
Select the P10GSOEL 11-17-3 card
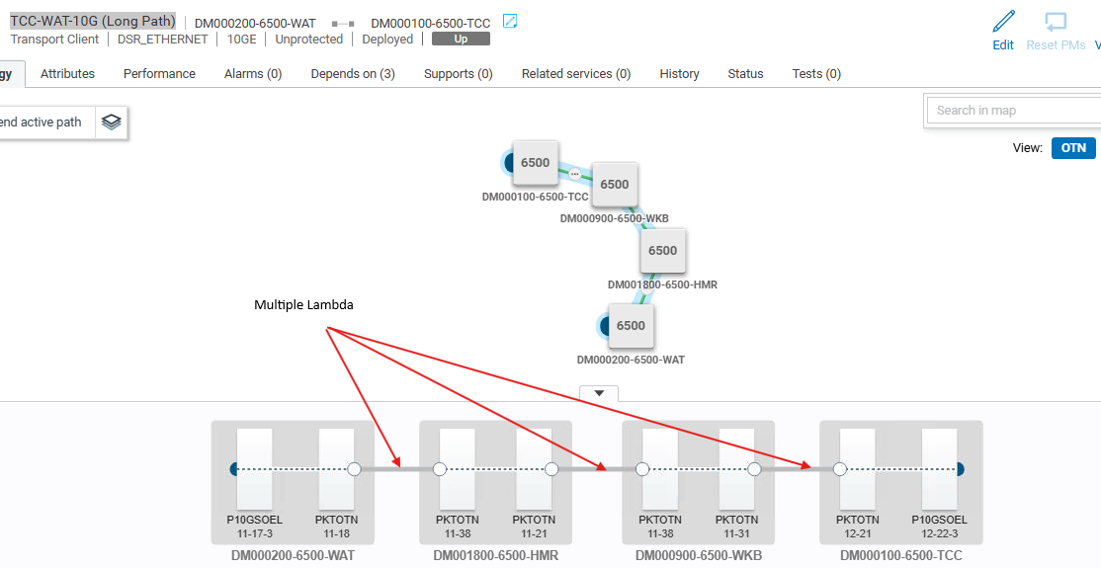point(254,470)
